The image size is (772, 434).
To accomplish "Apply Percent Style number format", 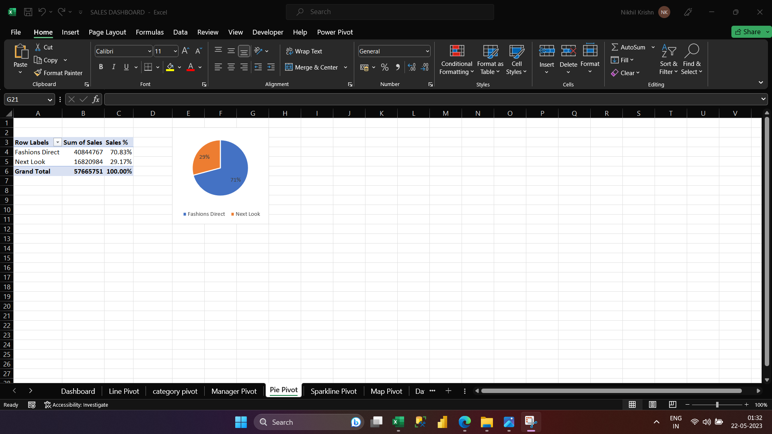I will click(x=384, y=67).
